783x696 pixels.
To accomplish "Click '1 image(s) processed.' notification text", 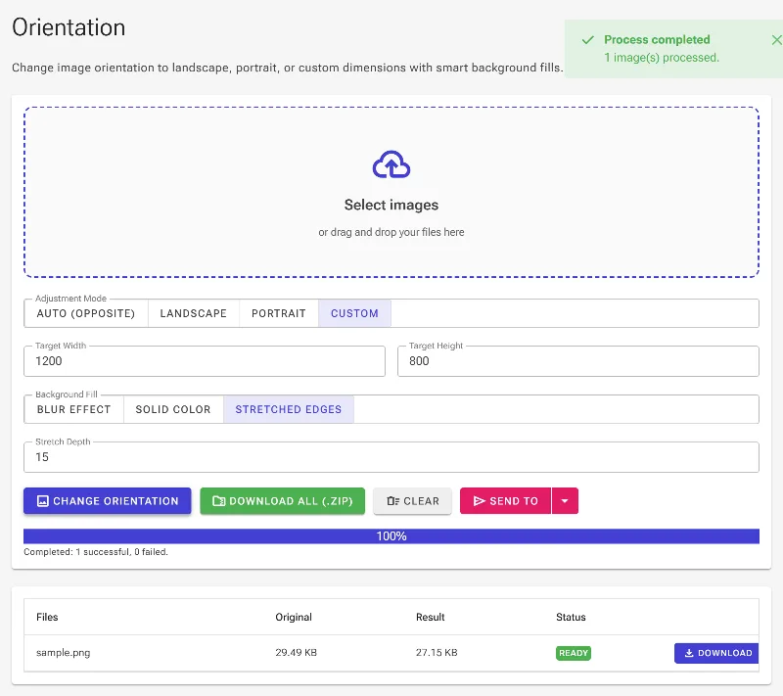I will coord(662,58).
